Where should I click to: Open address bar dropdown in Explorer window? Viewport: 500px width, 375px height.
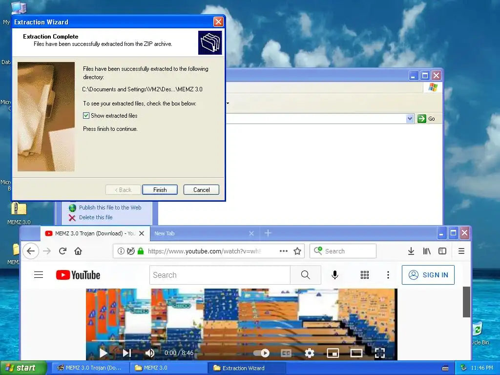(410, 119)
